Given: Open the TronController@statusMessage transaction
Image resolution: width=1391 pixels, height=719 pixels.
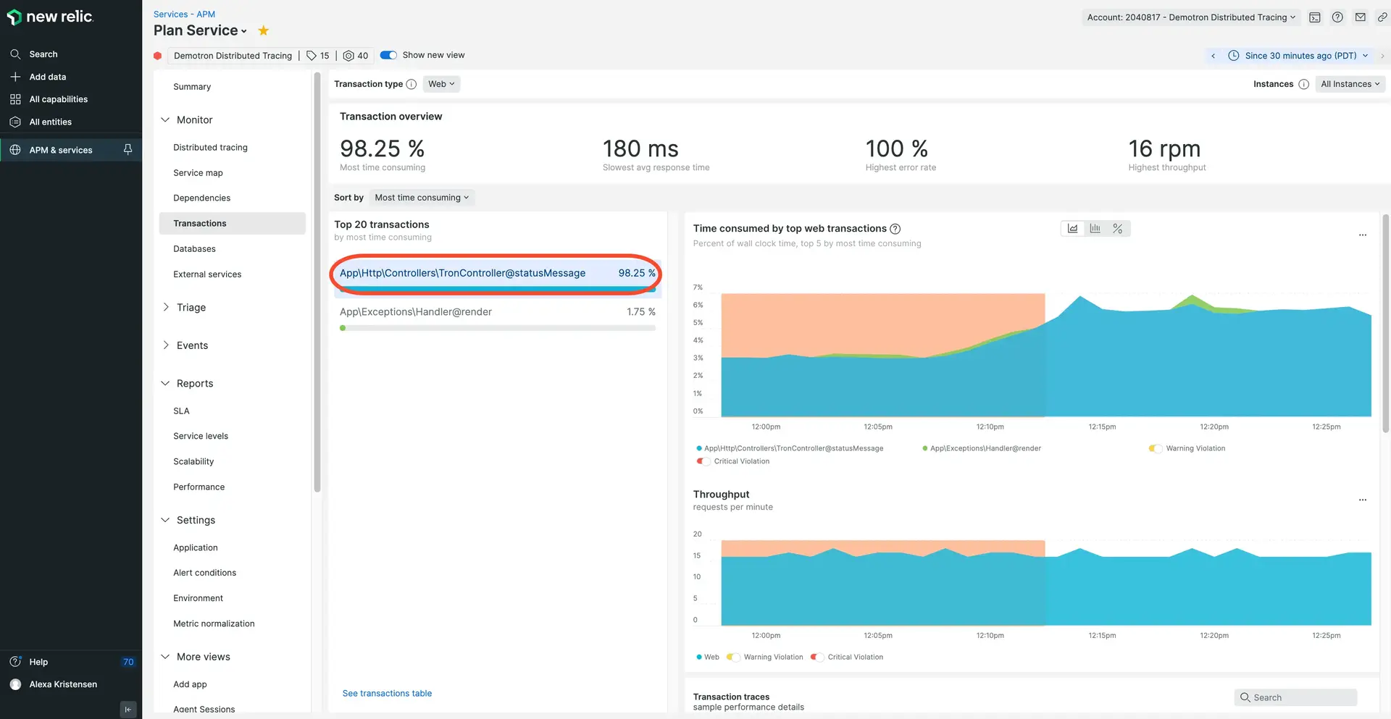Looking at the screenshot, I should pos(462,274).
